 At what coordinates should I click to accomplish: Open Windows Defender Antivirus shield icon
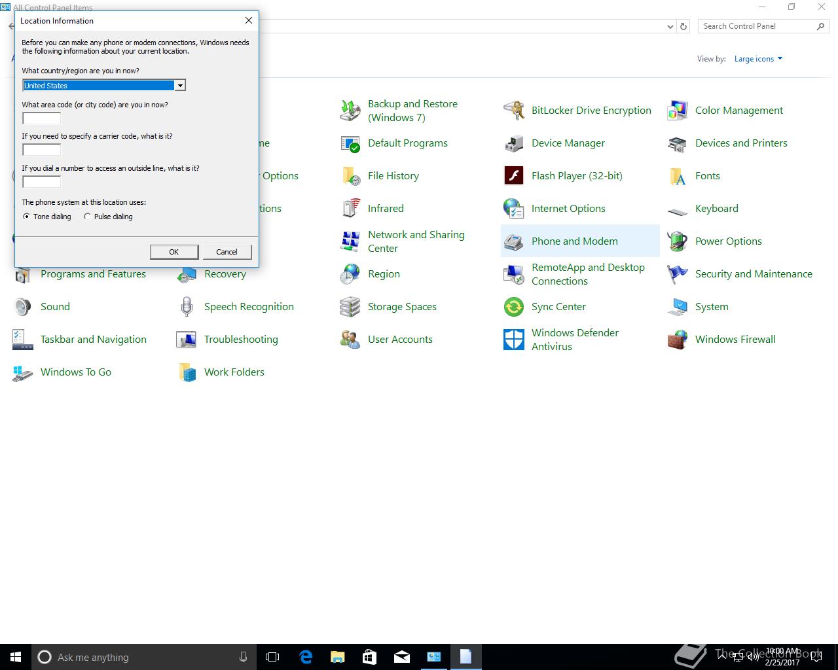[514, 340]
